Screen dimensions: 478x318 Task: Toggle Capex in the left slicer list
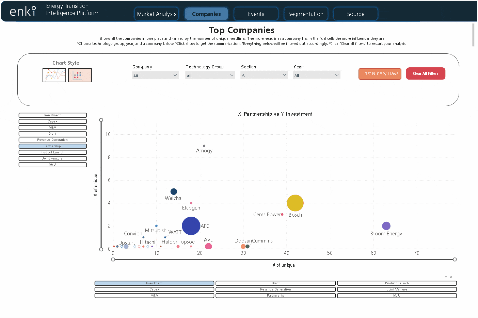click(x=53, y=121)
